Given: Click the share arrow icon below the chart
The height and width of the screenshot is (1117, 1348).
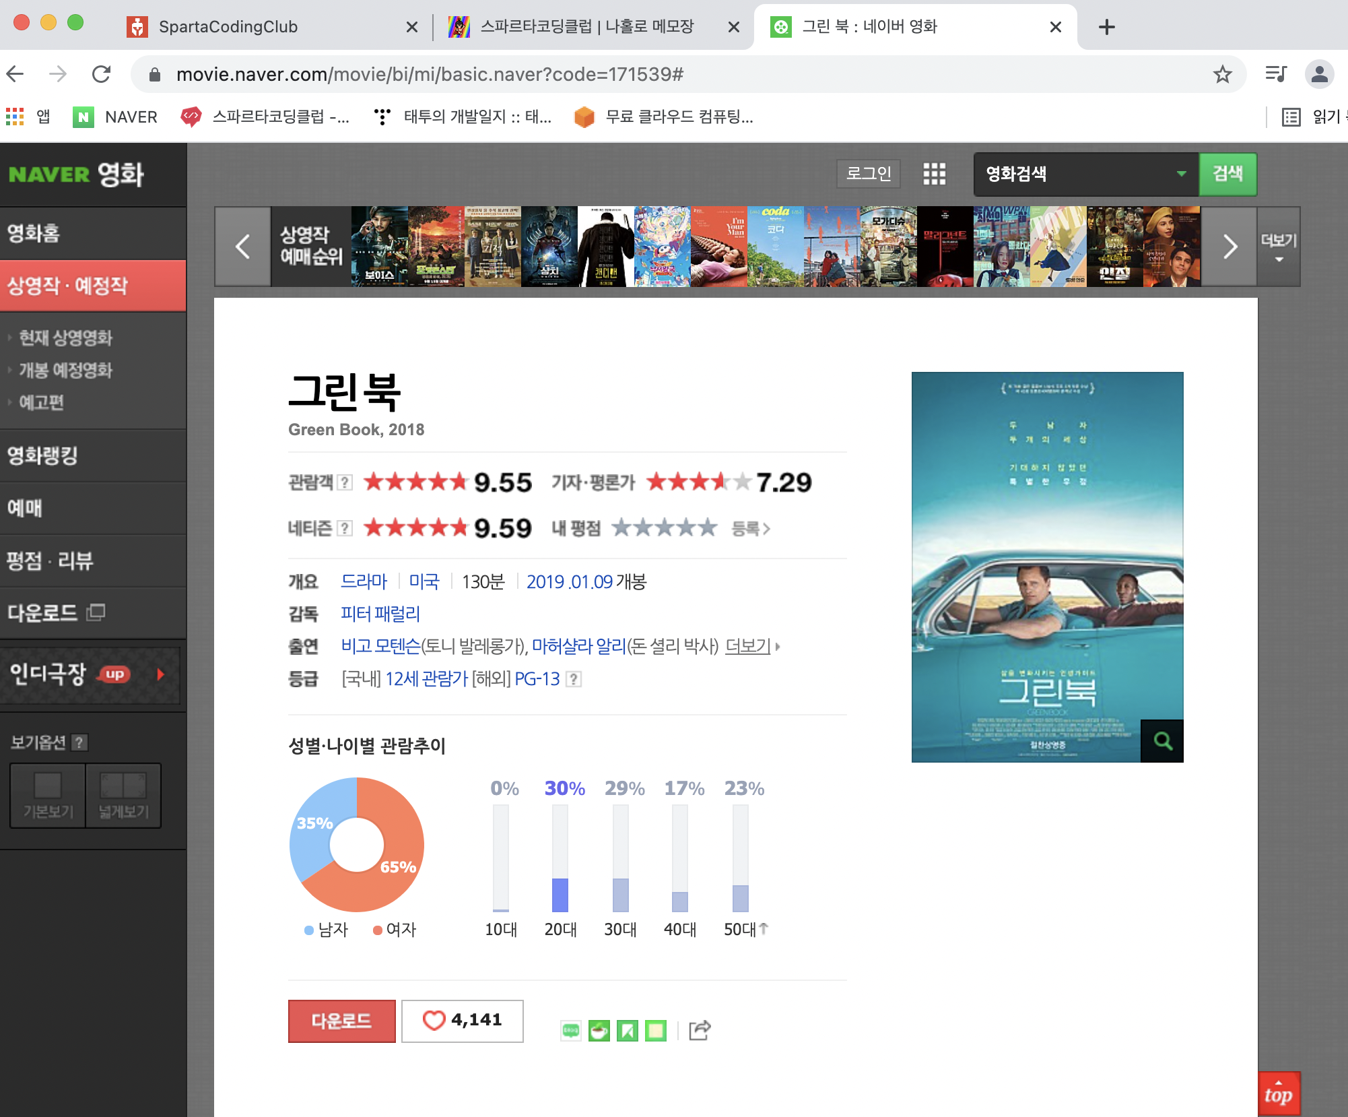Looking at the screenshot, I should coord(700,1030).
